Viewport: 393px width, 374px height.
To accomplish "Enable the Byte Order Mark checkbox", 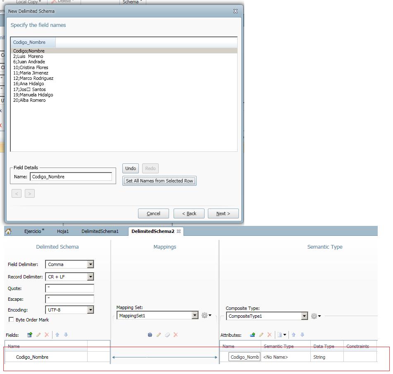I will pos(11,320).
